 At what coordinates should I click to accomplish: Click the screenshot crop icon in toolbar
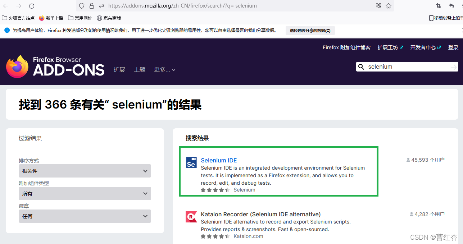(x=438, y=6)
